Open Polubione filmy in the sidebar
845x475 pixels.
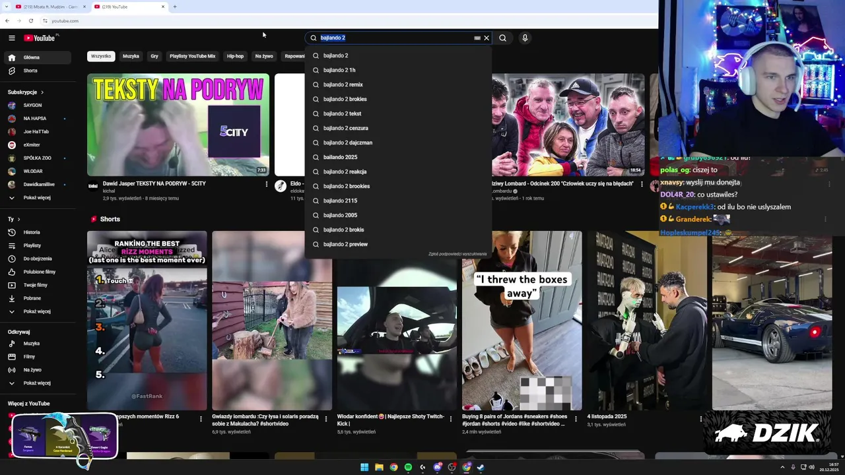(x=38, y=272)
